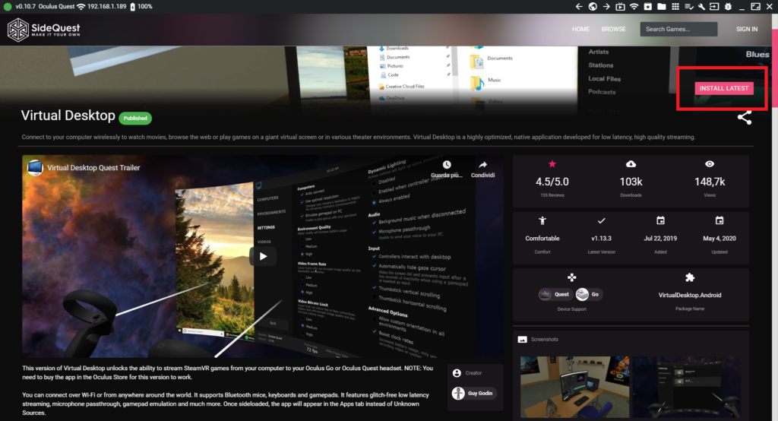Click the Search Games input field
Image resolution: width=778 pixels, height=421 pixels.
tap(678, 30)
